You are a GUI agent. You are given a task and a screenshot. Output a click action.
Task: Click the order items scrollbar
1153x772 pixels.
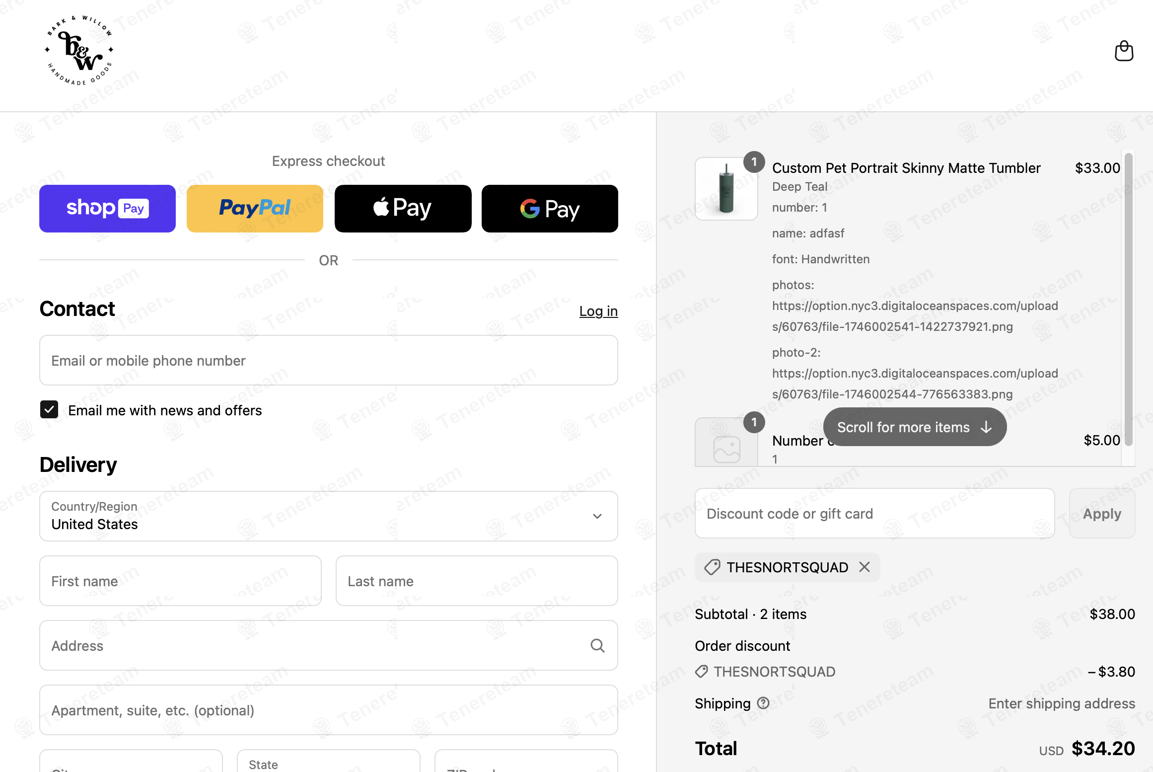point(1128,298)
